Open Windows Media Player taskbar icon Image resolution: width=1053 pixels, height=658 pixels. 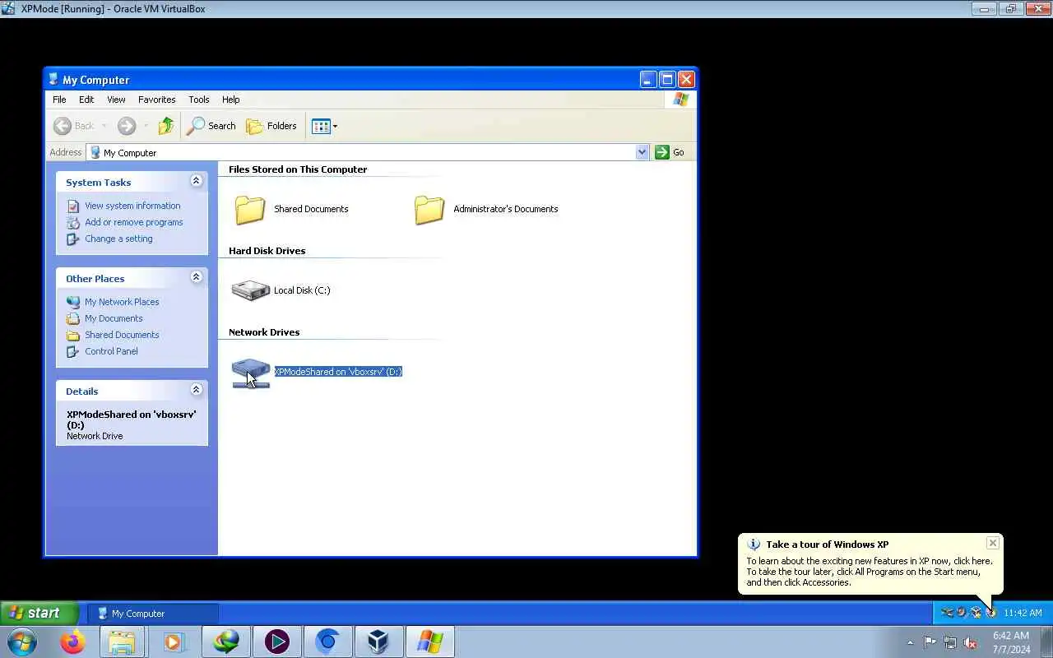[x=174, y=642]
